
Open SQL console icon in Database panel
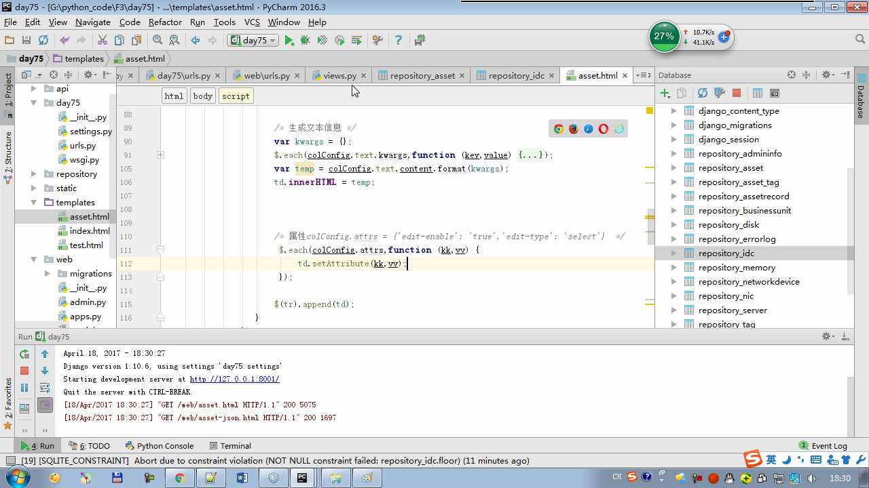coord(775,93)
